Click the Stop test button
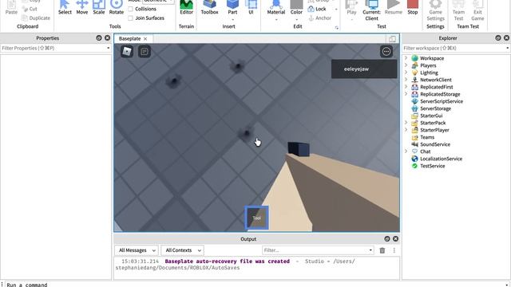Viewport: 511px width, 287px height. click(x=413, y=7)
